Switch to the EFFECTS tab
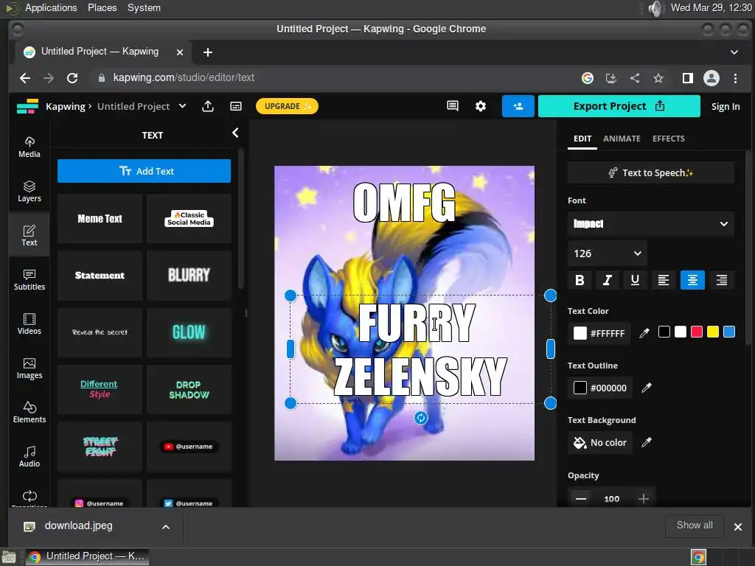The width and height of the screenshot is (755, 566). tap(668, 139)
